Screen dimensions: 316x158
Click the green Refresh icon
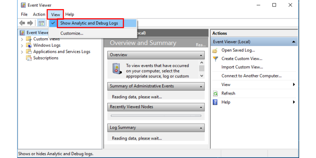(x=215, y=93)
